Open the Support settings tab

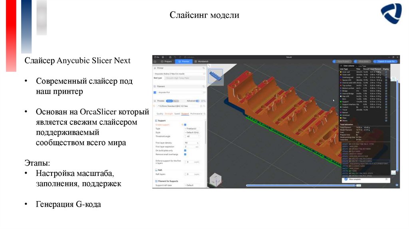(x=185, y=114)
